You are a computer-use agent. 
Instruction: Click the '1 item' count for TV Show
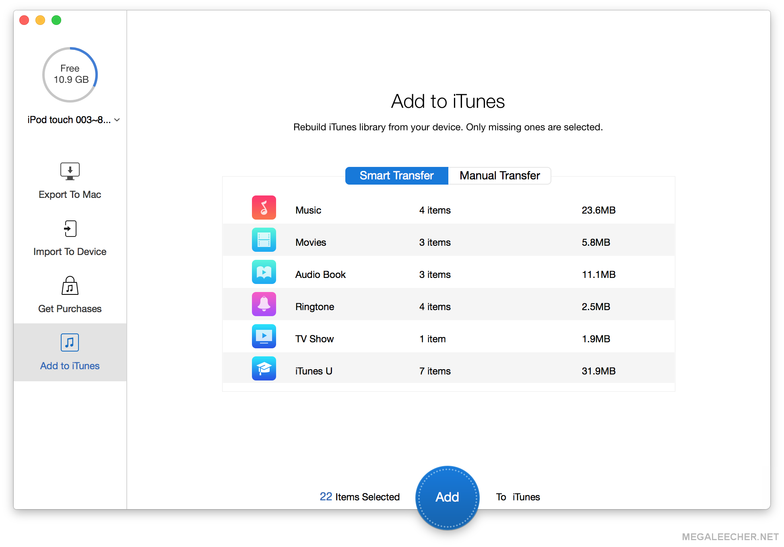[x=433, y=339]
